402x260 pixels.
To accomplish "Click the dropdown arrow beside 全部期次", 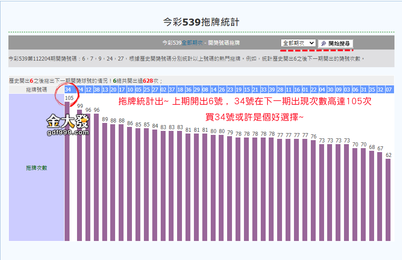I will coord(312,43).
